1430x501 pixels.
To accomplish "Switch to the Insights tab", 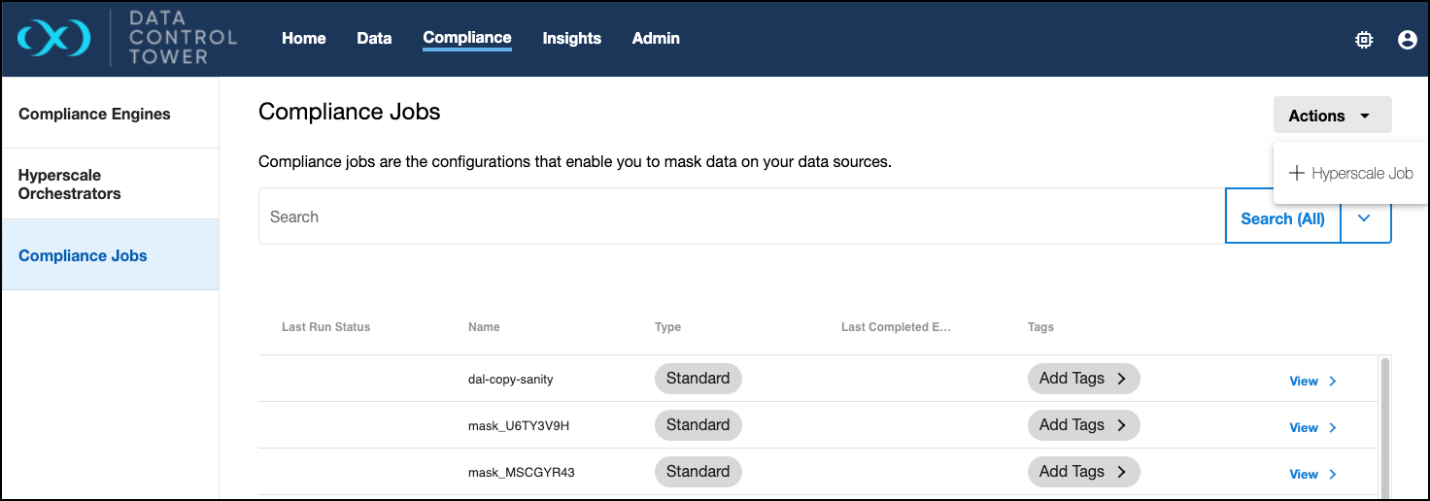I will click(571, 39).
